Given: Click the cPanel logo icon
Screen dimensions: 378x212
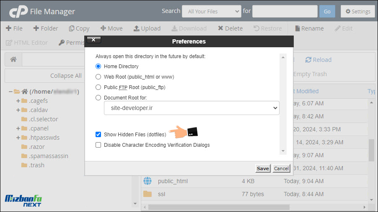Looking at the screenshot, I should click(x=18, y=11).
